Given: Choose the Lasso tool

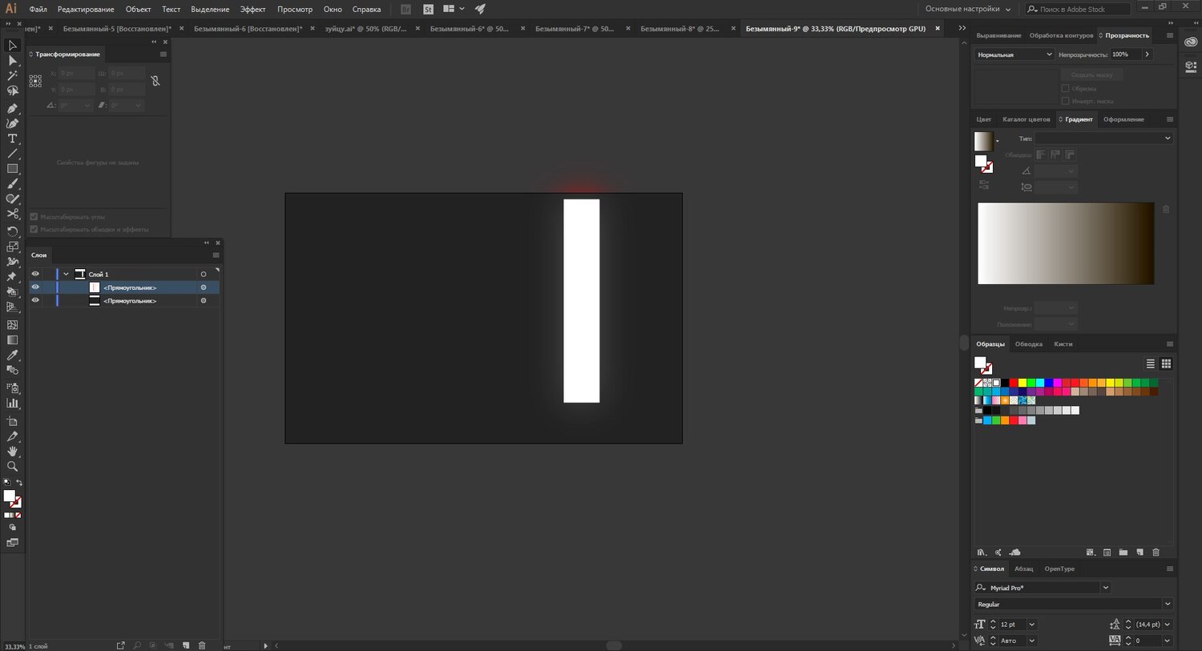Looking at the screenshot, I should point(12,91).
